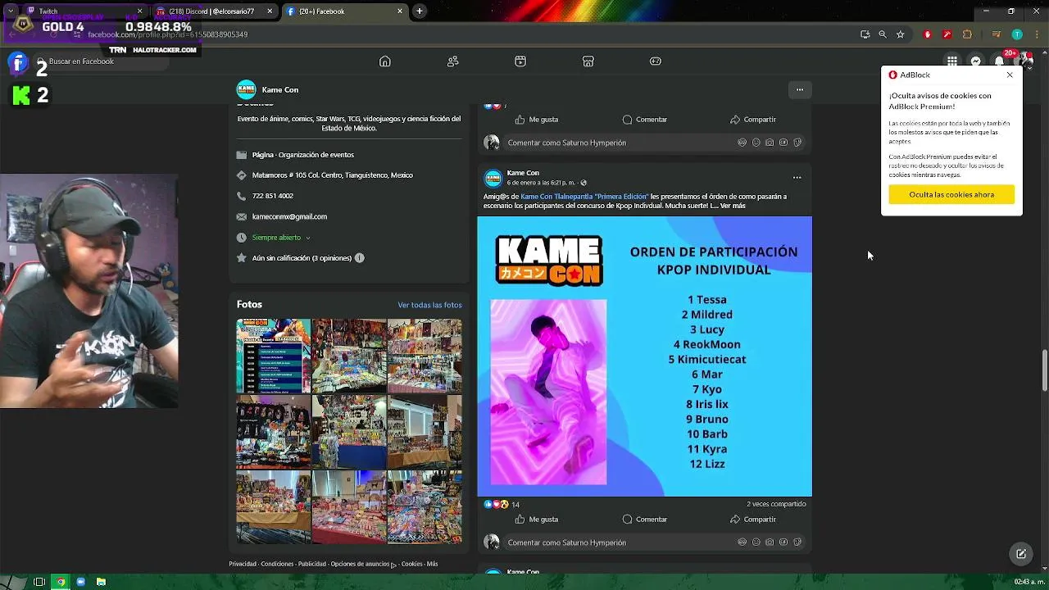Click the information icon beside 3 opiniones

click(359, 258)
